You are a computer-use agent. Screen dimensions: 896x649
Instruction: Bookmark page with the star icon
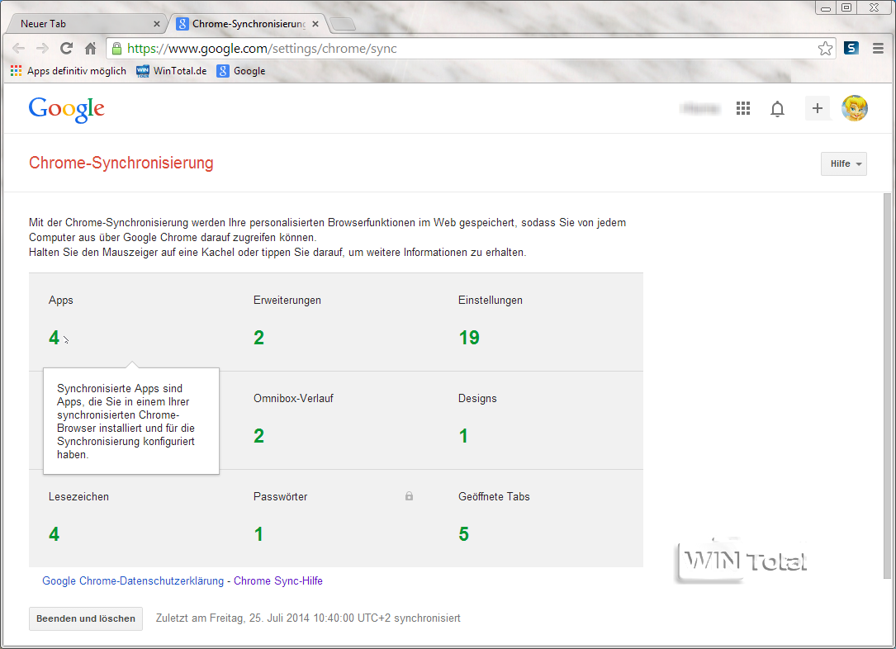(x=825, y=49)
